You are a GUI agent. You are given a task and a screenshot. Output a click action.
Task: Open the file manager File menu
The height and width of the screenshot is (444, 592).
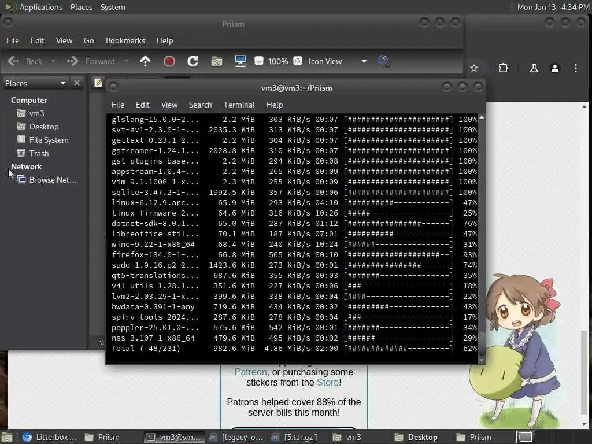13,40
